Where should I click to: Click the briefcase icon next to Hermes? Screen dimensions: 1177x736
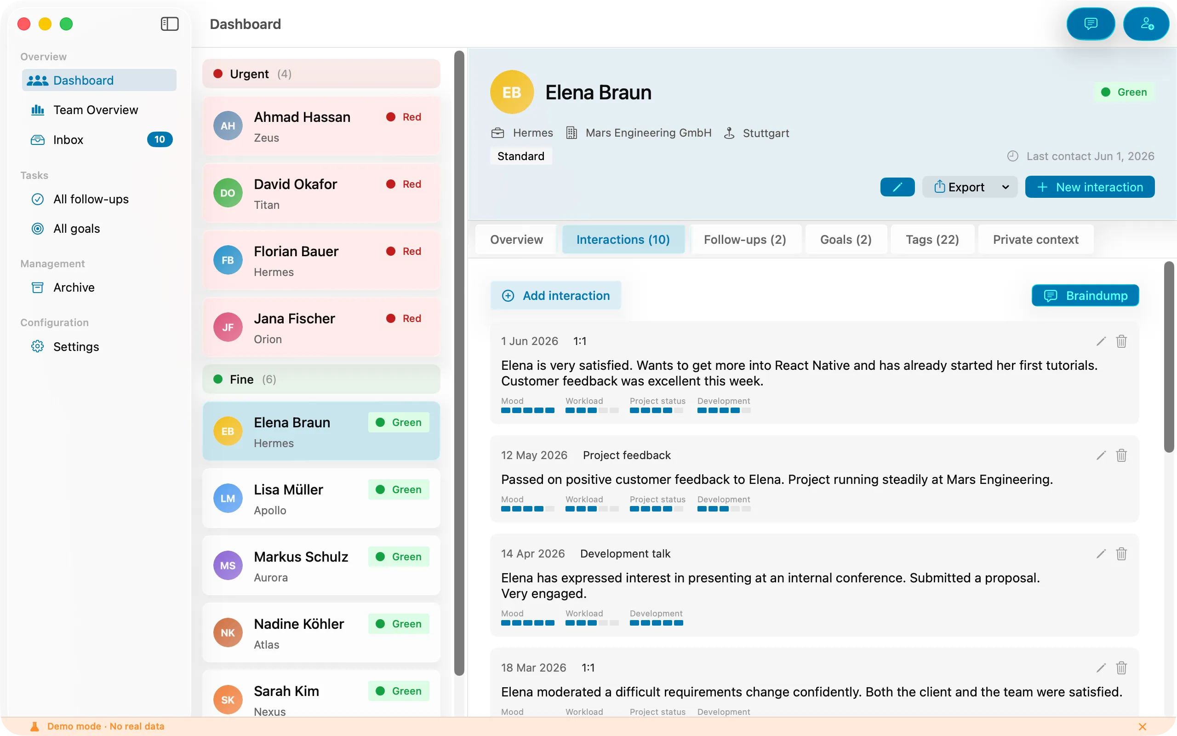pyautogui.click(x=497, y=133)
